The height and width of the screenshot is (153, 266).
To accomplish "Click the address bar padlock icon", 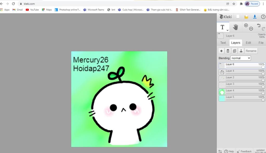I will pos(21,4).
